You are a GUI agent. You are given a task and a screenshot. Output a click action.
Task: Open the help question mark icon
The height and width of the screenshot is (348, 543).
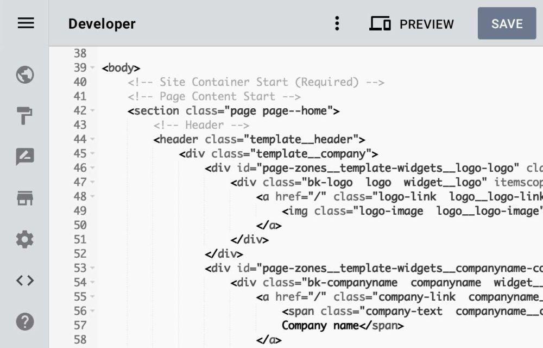click(25, 322)
